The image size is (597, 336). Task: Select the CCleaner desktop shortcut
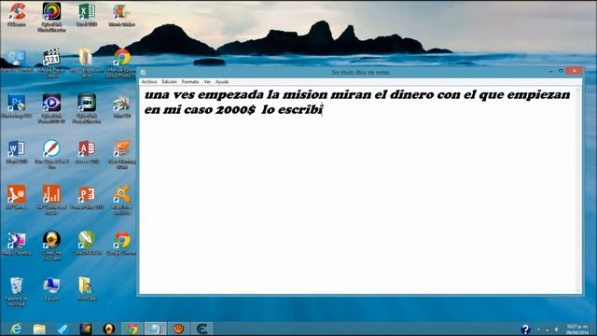point(17,15)
